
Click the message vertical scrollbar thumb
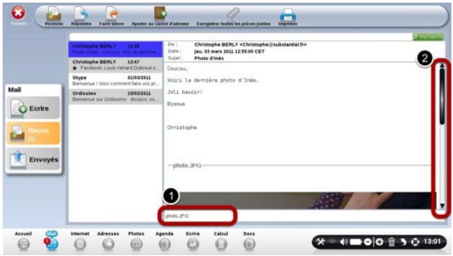tap(442, 96)
